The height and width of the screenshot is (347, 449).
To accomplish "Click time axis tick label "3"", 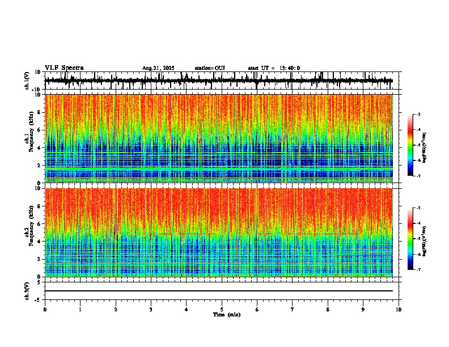I will click(x=151, y=310).
